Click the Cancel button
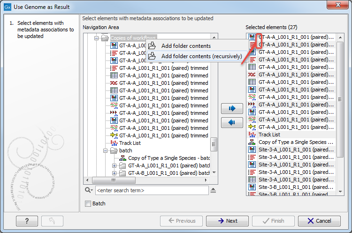This screenshot has height=233, width=352. pos(319,221)
